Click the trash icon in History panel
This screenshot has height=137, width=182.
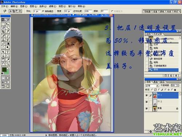pyautogui.click(x=176, y=76)
